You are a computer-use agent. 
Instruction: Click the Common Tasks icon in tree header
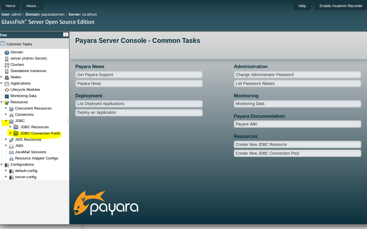point(3,44)
